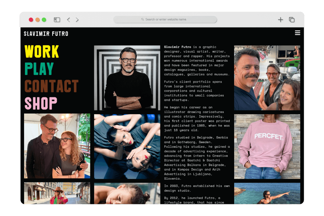The height and width of the screenshot is (216, 324).
Task: Go to the CONTACT page
Action: tap(52, 85)
